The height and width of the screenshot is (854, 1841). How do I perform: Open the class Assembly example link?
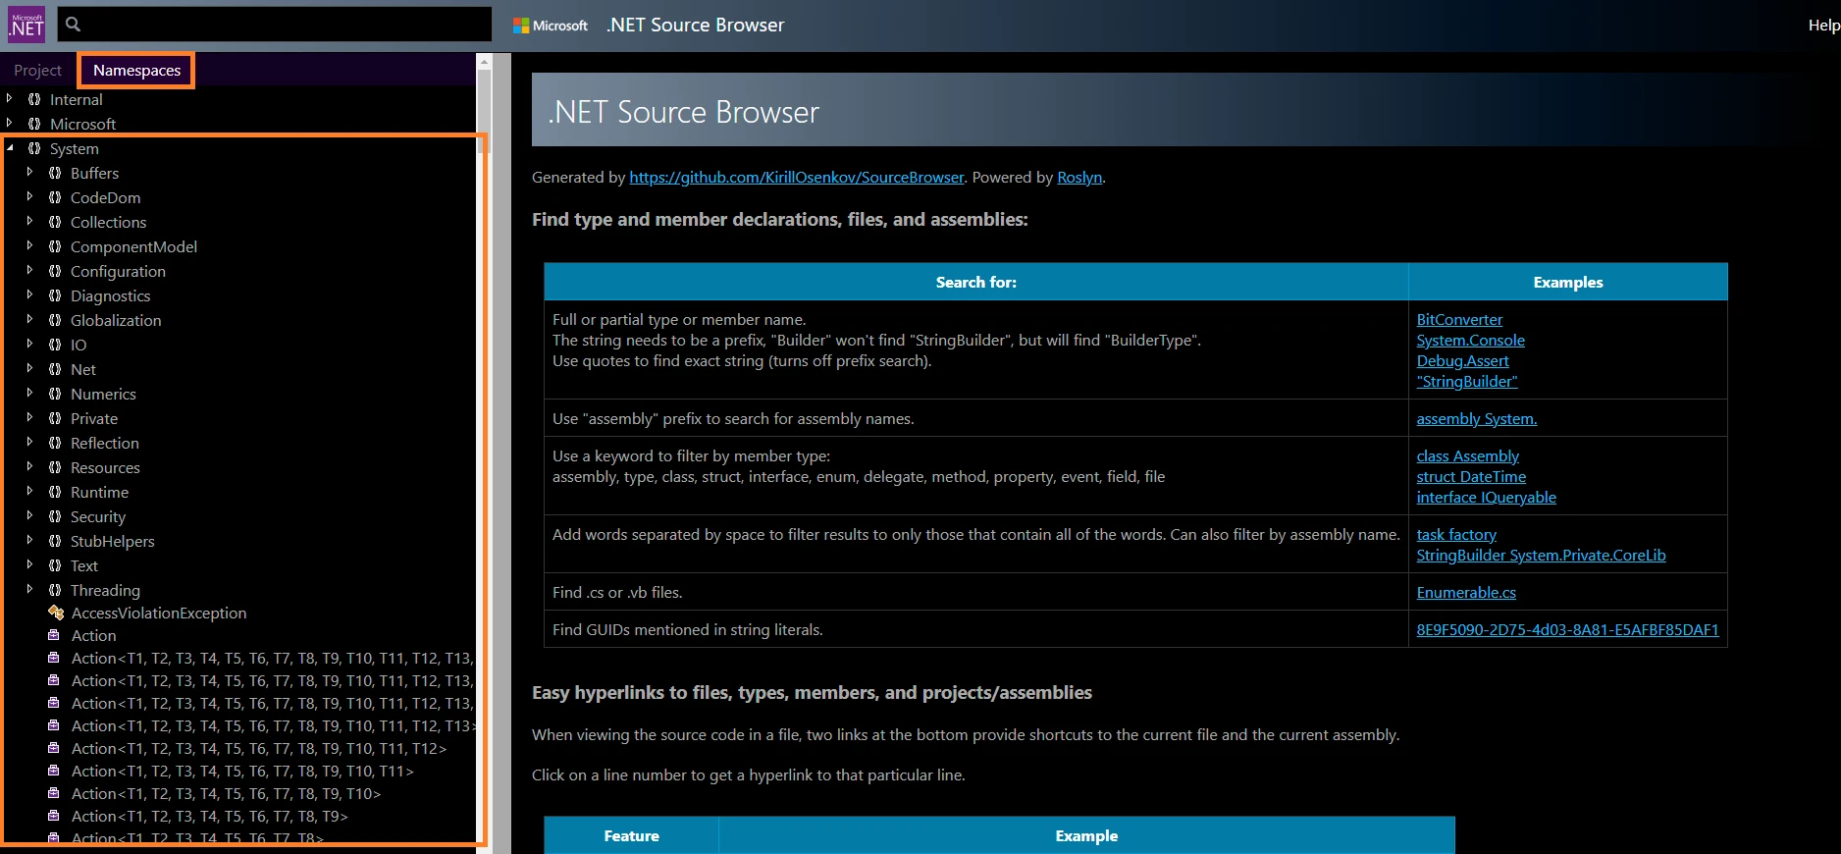pyautogui.click(x=1467, y=456)
